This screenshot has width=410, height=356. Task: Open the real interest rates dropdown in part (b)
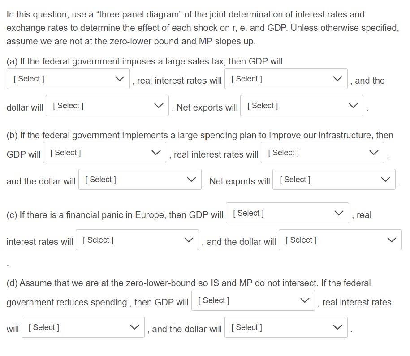tap(322, 152)
